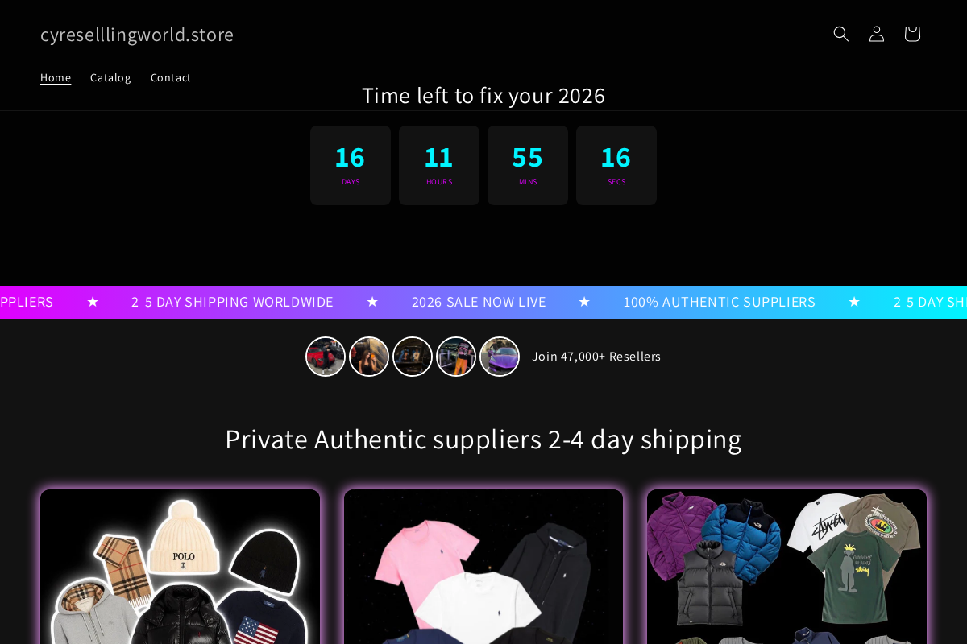Screen dimensions: 967x644
Task: Select the purple car avatar thumbnail
Action: 499,356
